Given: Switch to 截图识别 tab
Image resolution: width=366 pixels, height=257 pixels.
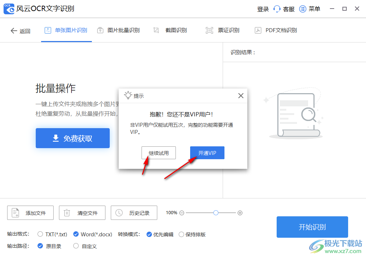Looking at the screenshot, I should [x=170, y=30].
